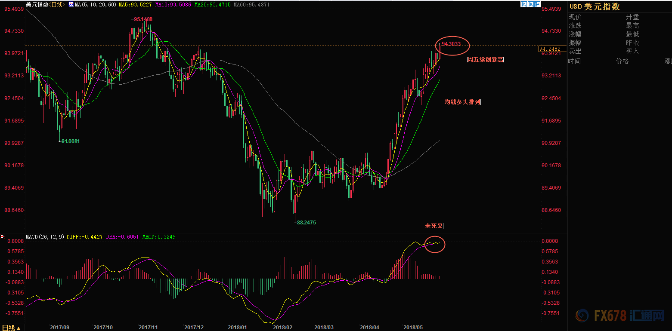672x331 pixels.
Task: Click the arrow-right panel icon at top right
Action: click(x=537, y=4)
